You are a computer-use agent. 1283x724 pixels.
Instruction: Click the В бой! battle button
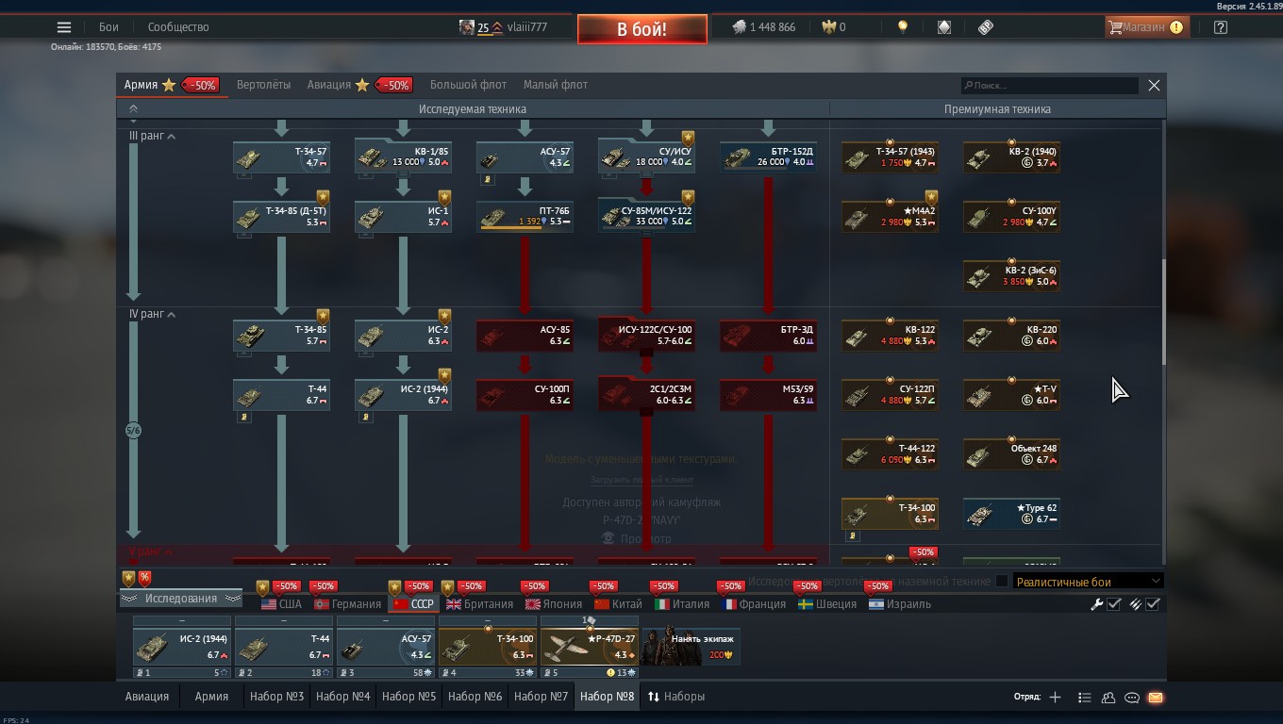[642, 29]
